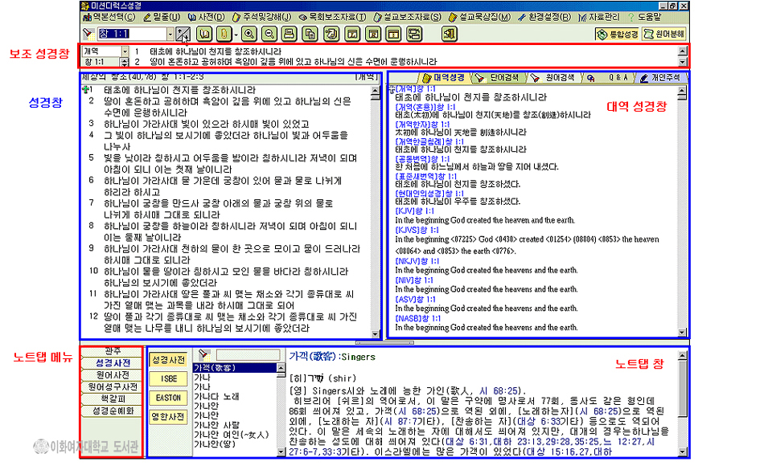This screenshot has width=764, height=466.
Task: Click the flashlight icon in dictionary search panel
Action: coord(203,354)
